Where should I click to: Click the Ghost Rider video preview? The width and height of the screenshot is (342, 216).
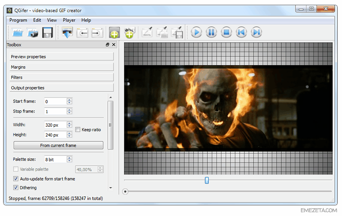228,108
